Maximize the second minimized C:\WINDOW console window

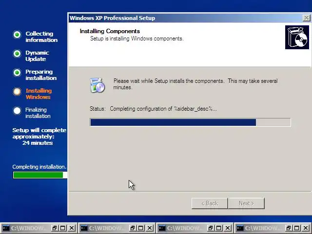tap(141, 228)
